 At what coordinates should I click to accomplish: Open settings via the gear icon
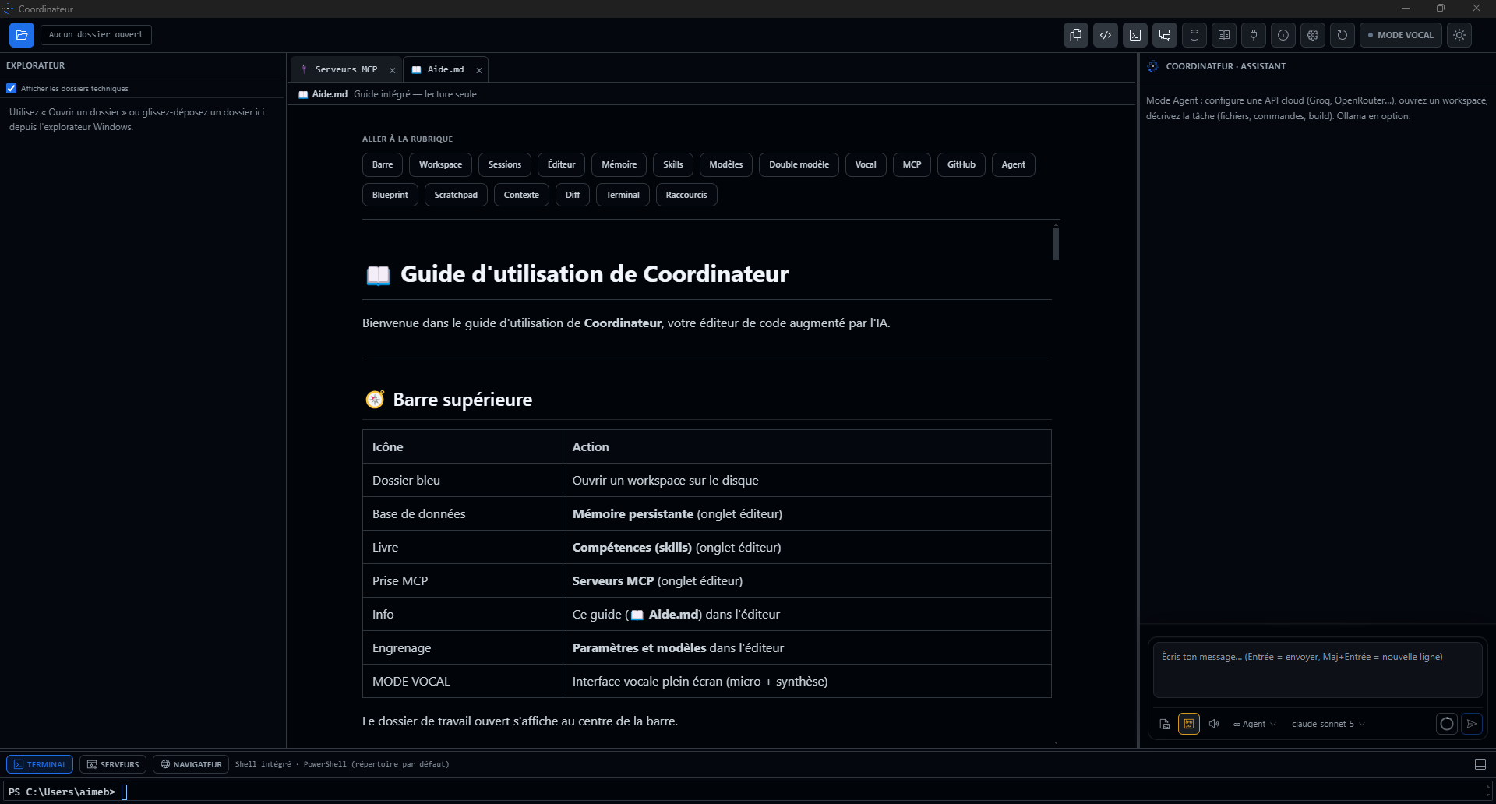(x=1313, y=35)
